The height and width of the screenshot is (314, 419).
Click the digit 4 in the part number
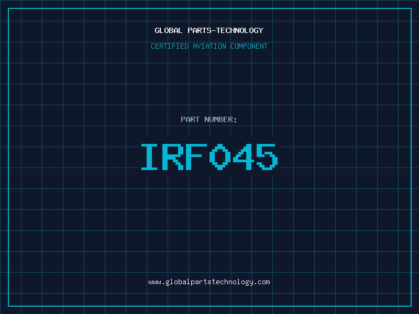pyautogui.click(x=242, y=157)
